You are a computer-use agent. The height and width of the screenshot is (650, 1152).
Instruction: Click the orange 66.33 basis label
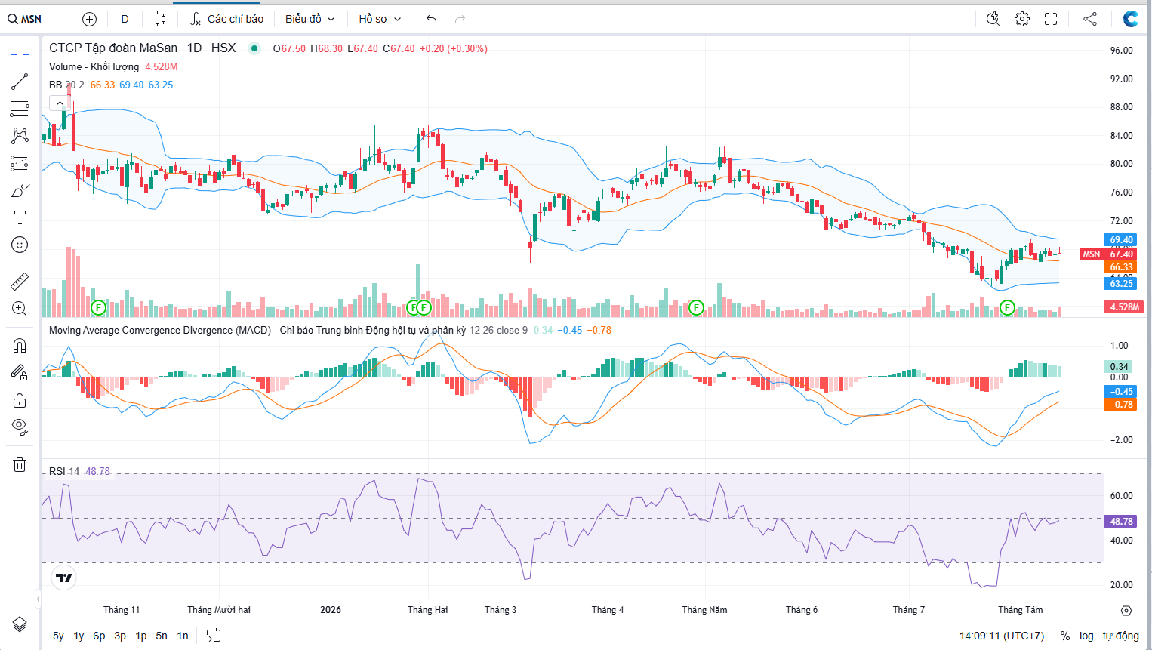pyautogui.click(x=1121, y=267)
